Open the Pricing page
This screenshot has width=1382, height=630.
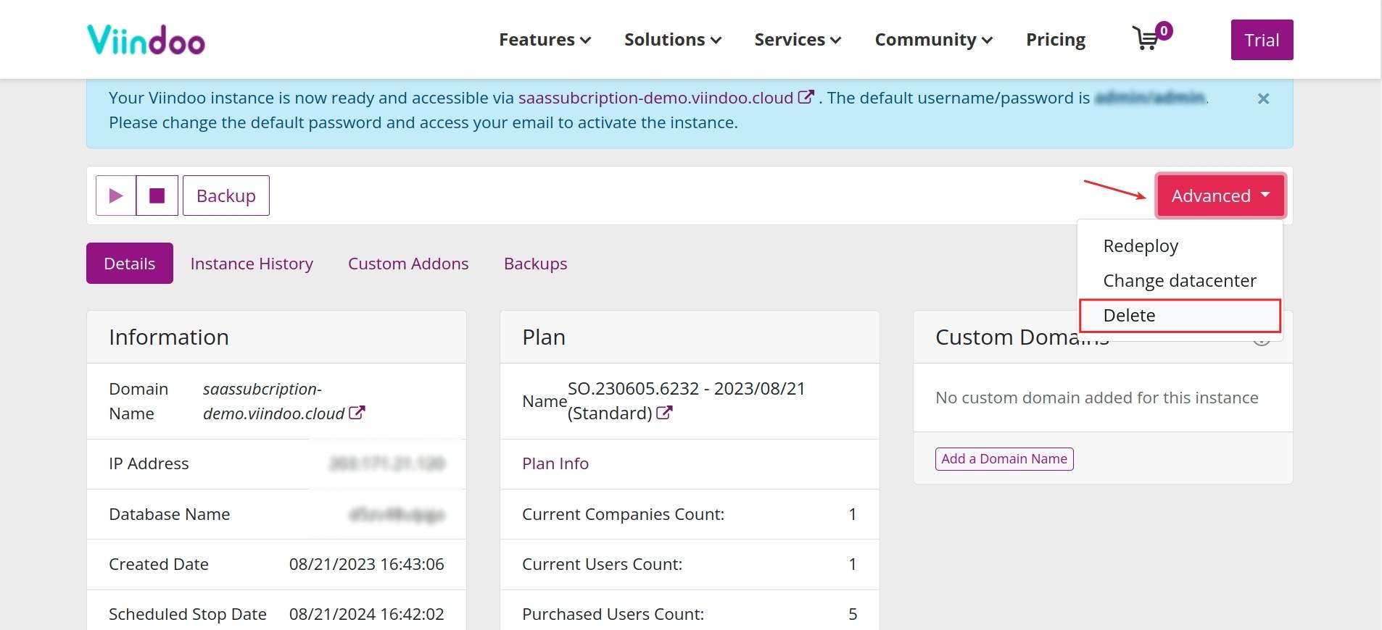[1056, 40]
